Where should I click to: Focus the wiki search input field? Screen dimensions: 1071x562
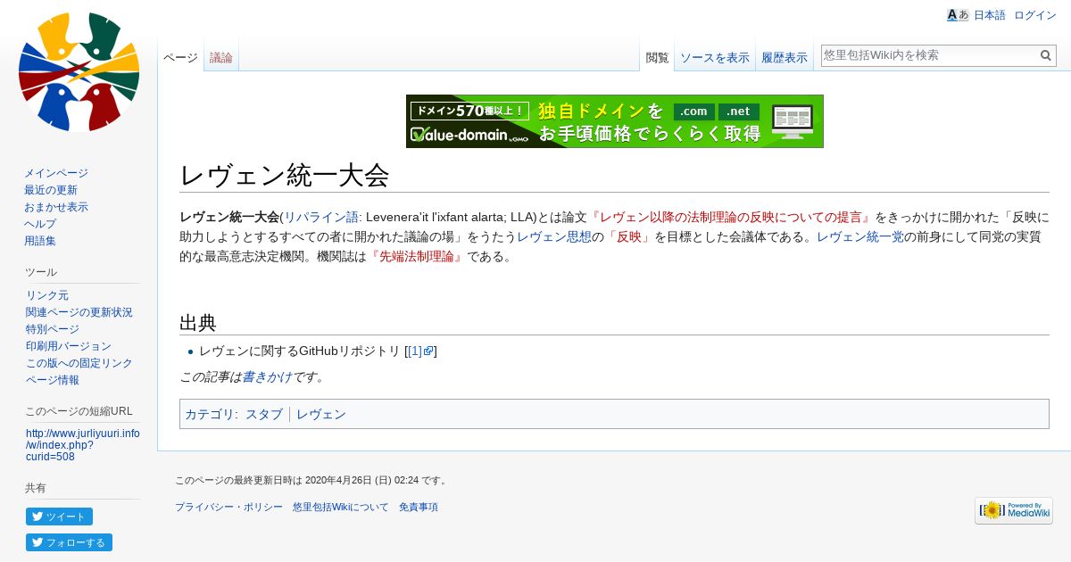pyautogui.click(x=929, y=55)
